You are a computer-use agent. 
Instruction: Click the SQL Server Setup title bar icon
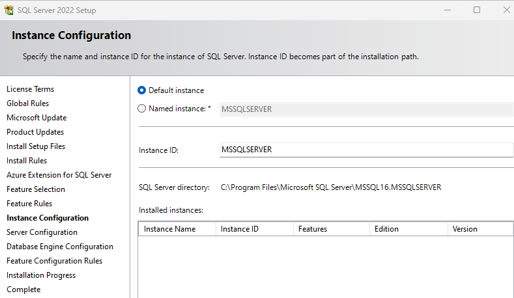click(x=9, y=10)
